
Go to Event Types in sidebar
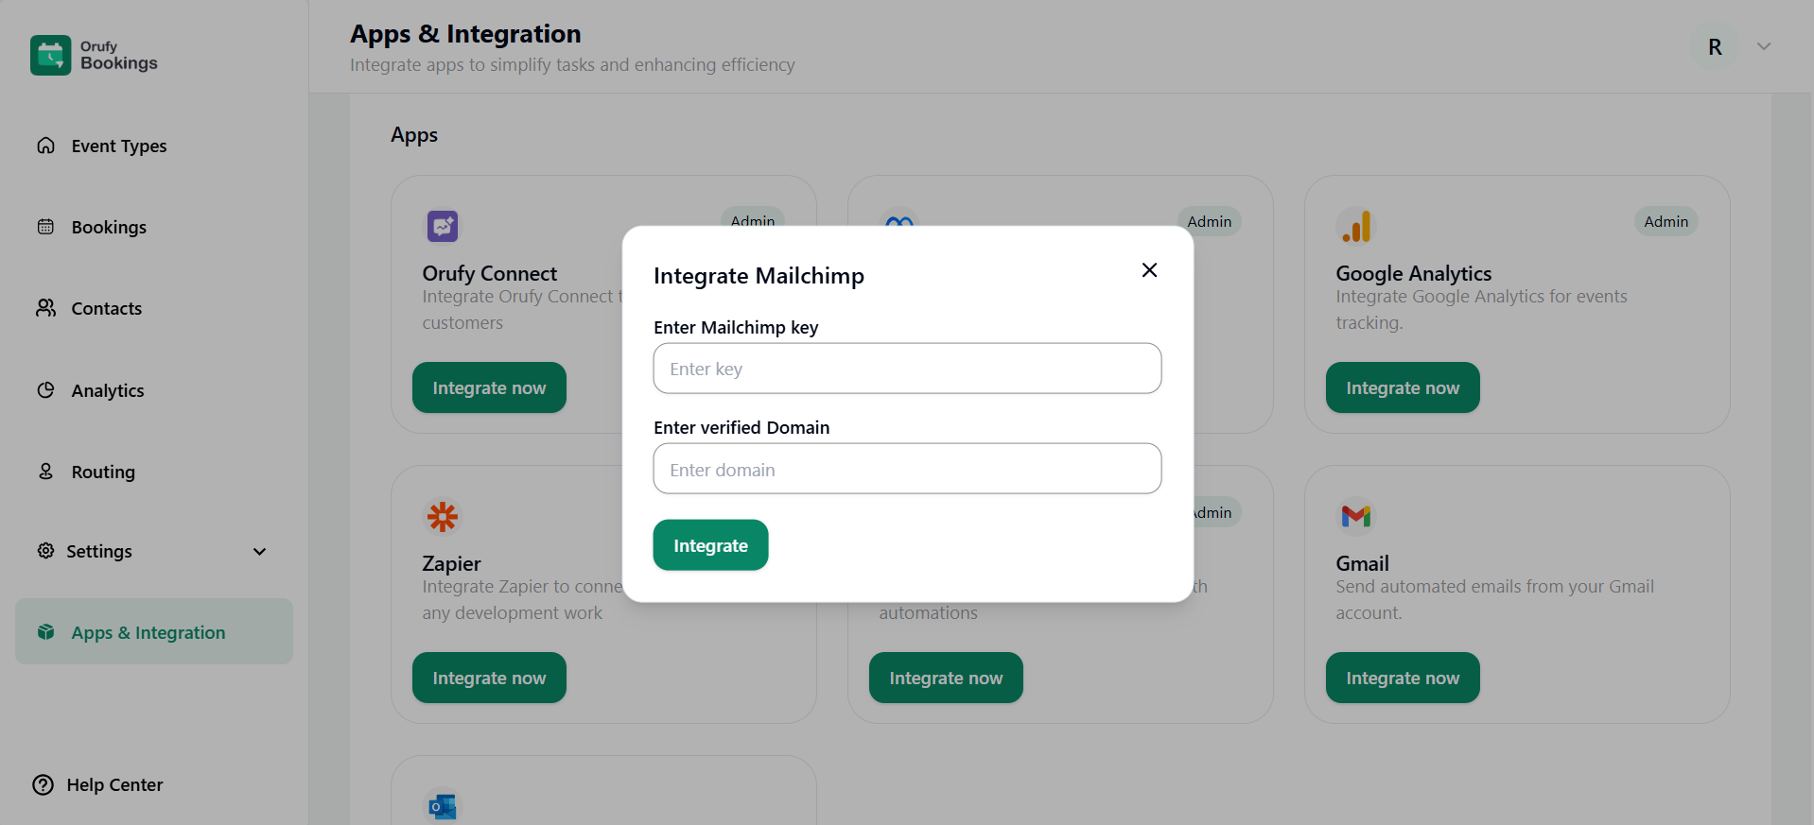pos(118,146)
